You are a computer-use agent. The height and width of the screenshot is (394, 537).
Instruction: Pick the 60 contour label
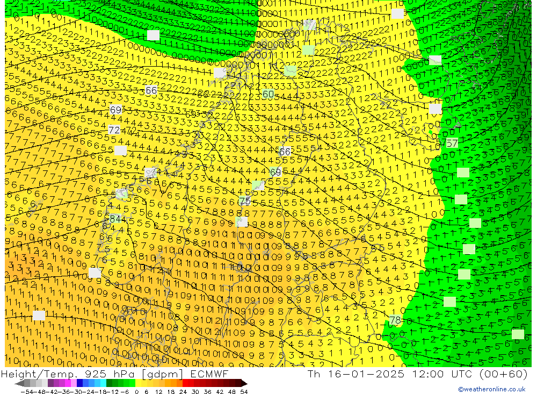[x=268, y=95]
